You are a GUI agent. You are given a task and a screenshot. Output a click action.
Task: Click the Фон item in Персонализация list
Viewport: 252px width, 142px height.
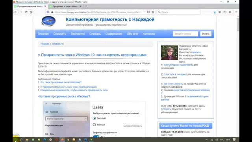[50, 134]
